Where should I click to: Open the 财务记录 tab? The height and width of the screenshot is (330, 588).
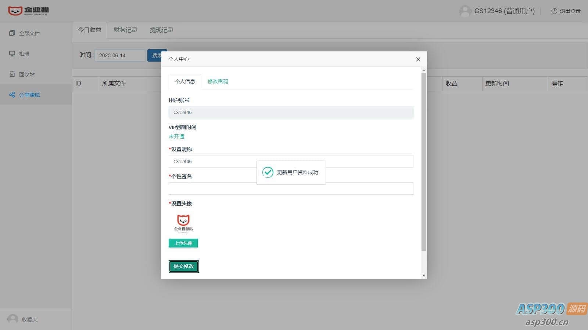(125, 30)
